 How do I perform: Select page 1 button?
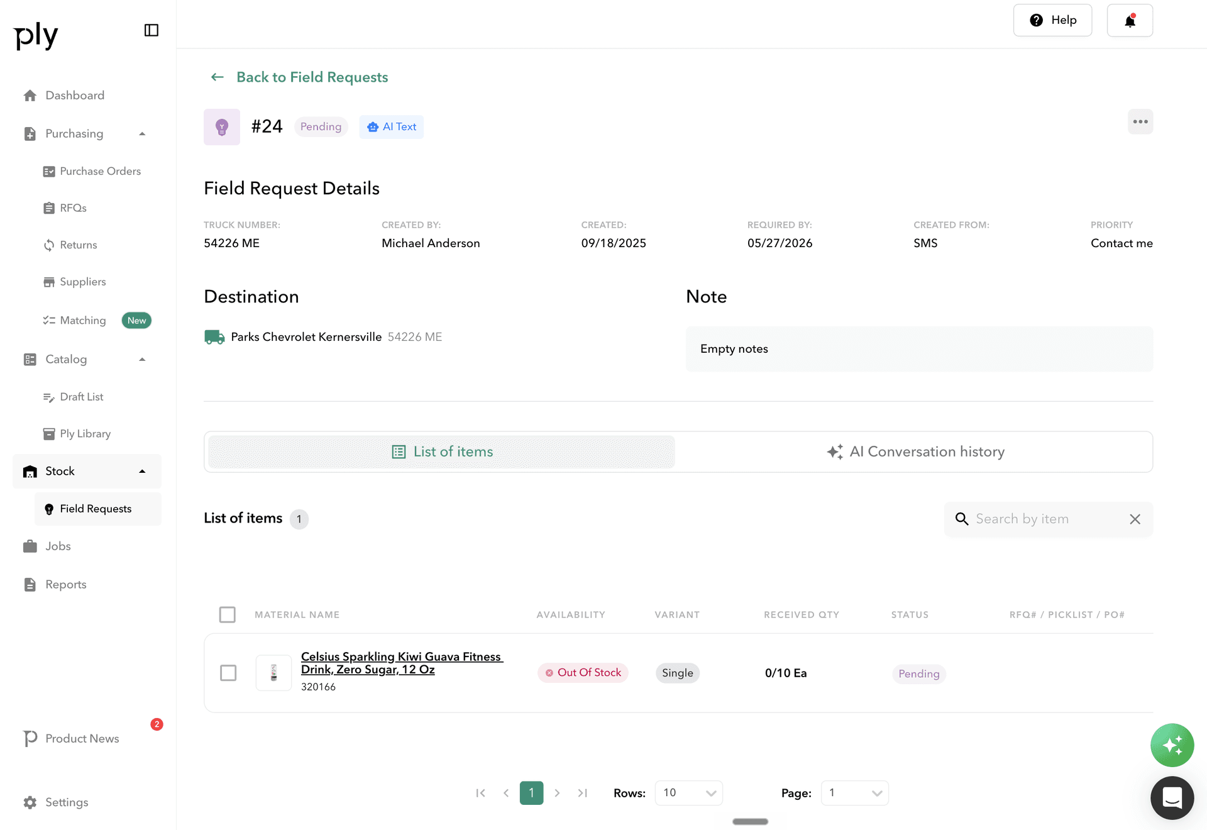tap(531, 794)
